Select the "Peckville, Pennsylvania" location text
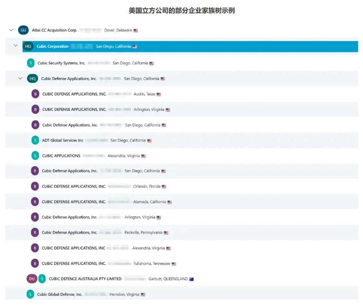 [x=143, y=232]
